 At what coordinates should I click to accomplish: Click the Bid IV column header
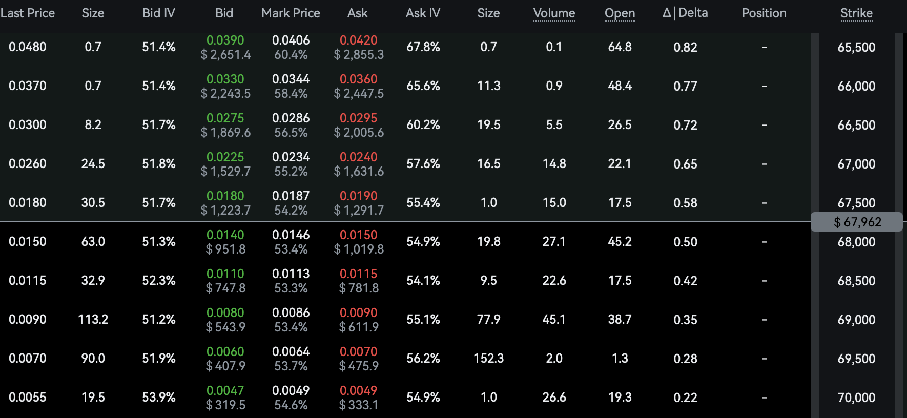[158, 13]
